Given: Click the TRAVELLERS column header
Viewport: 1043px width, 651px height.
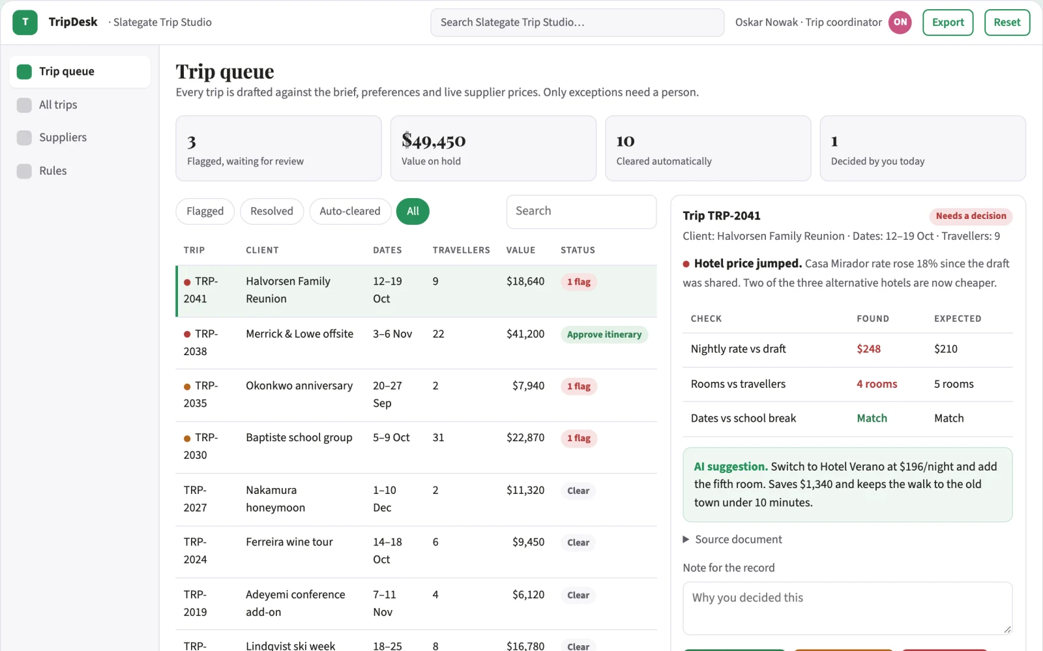Looking at the screenshot, I should coord(461,250).
